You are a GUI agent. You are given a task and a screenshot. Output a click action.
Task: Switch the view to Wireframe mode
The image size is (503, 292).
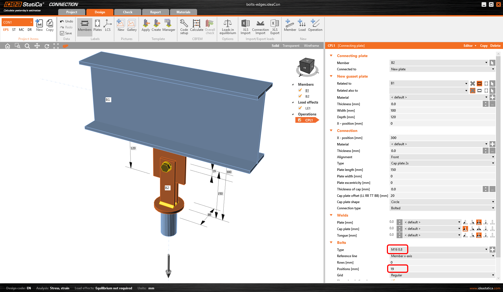tap(311, 46)
